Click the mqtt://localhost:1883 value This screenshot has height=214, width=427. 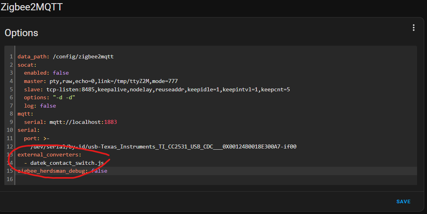83,122
